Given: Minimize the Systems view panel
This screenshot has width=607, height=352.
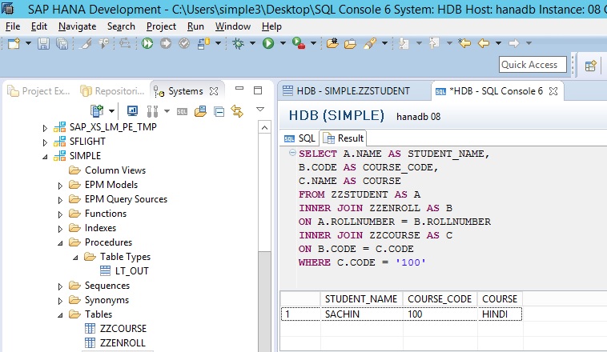Looking at the screenshot, I should [x=239, y=89].
